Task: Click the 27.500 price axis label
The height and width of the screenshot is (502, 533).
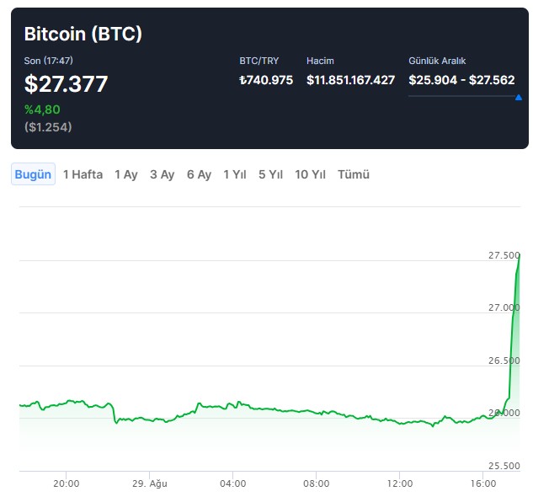Action: 504,255
